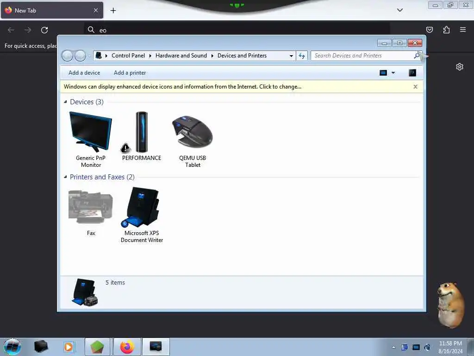Switch to the New Tab tab
Screen dimensions: 474x356
(x=52, y=10)
